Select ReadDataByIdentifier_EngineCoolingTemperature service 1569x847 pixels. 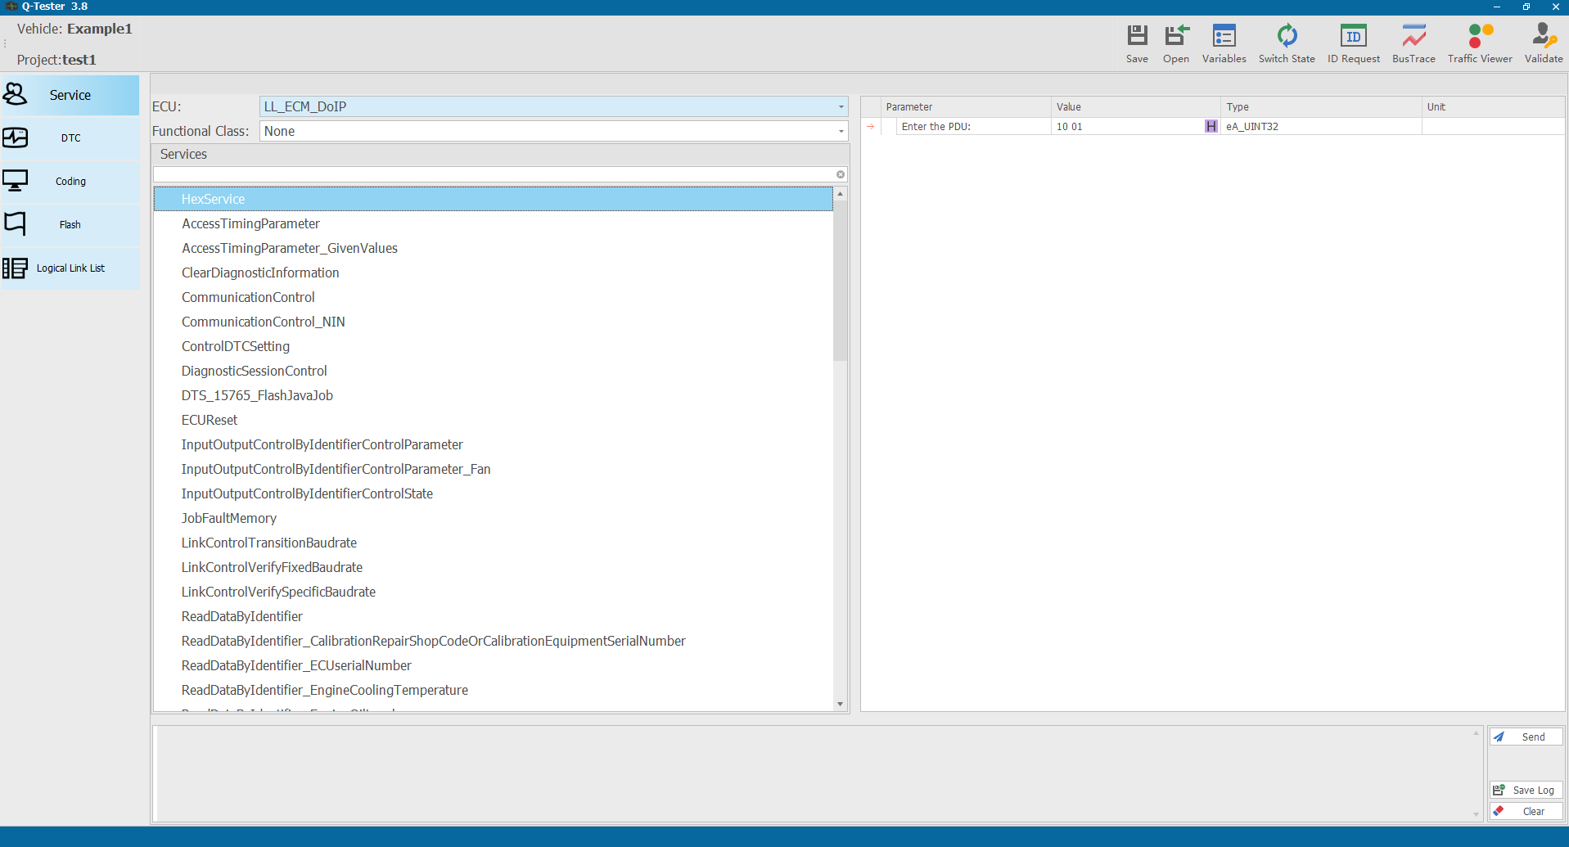click(x=494, y=690)
